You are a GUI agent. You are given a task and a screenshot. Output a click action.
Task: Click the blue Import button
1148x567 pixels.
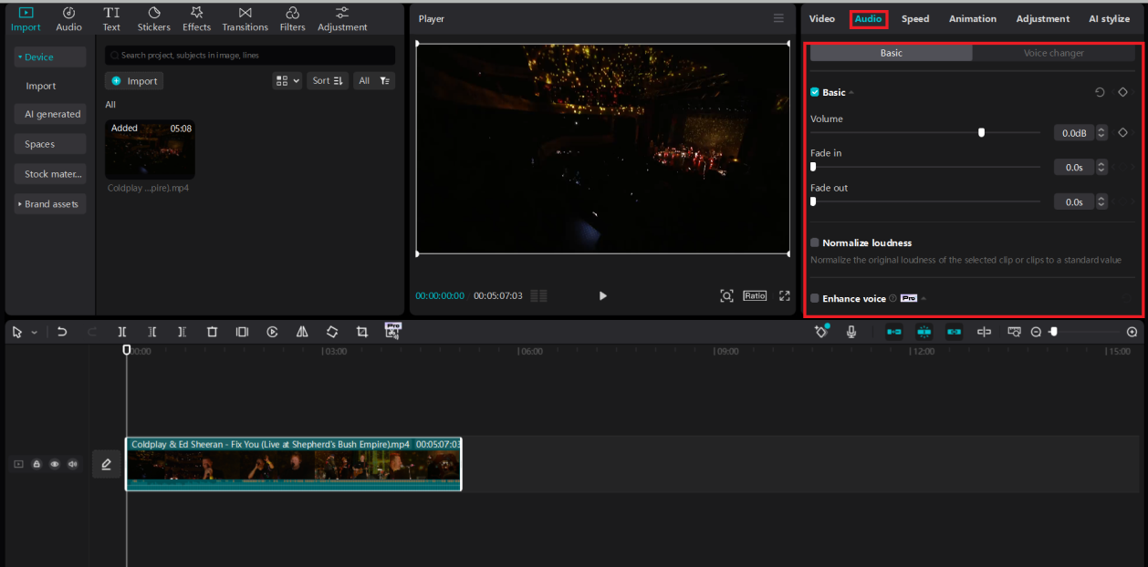point(134,81)
